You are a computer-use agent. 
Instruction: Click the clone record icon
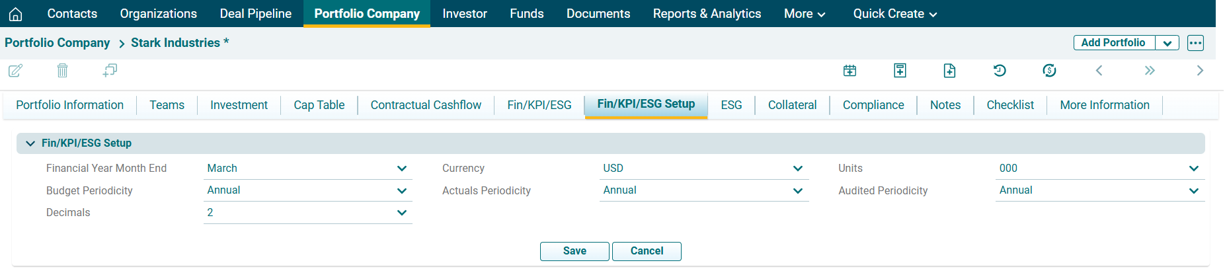110,71
